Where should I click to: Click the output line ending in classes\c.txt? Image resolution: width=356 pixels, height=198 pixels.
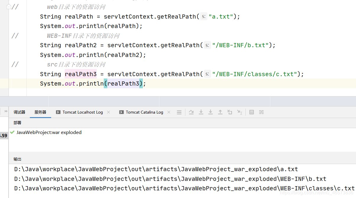coord(185,188)
